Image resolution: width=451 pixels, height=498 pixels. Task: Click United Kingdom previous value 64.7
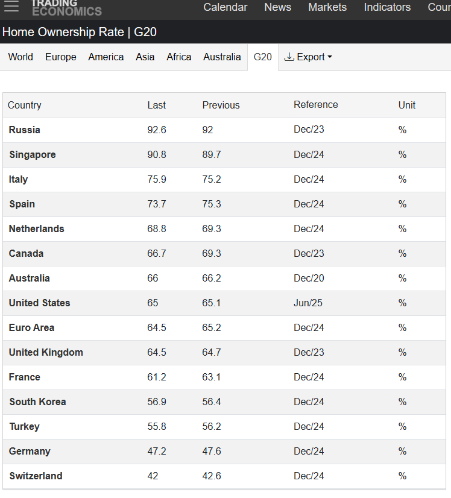click(212, 352)
